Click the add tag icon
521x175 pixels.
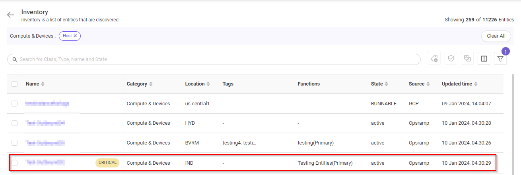click(434, 59)
